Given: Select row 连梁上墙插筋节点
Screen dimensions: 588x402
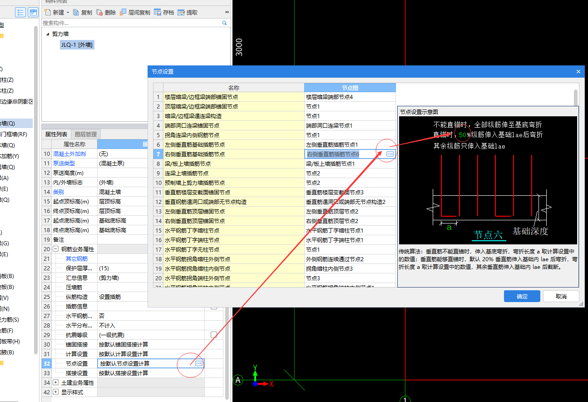Looking at the screenshot, I should click(234, 174).
